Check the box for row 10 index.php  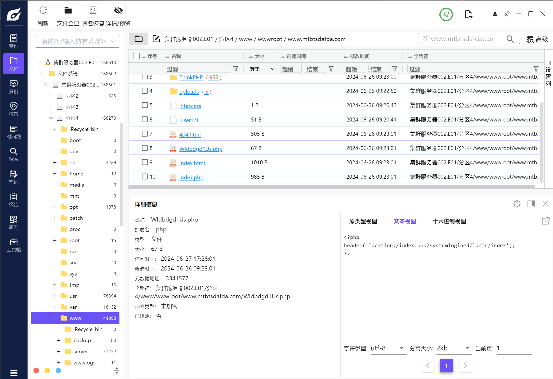pyautogui.click(x=145, y=177)
